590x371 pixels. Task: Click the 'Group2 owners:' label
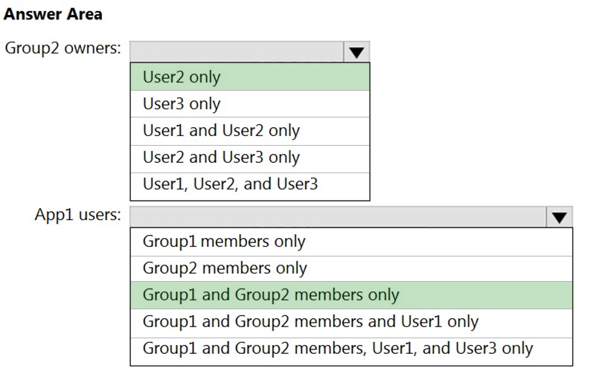pyautogui.click(x=62, y=49)
